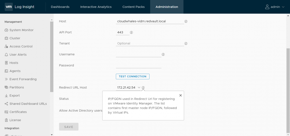
Task: Open Event Forwarding page
Action: click(23, 79)
